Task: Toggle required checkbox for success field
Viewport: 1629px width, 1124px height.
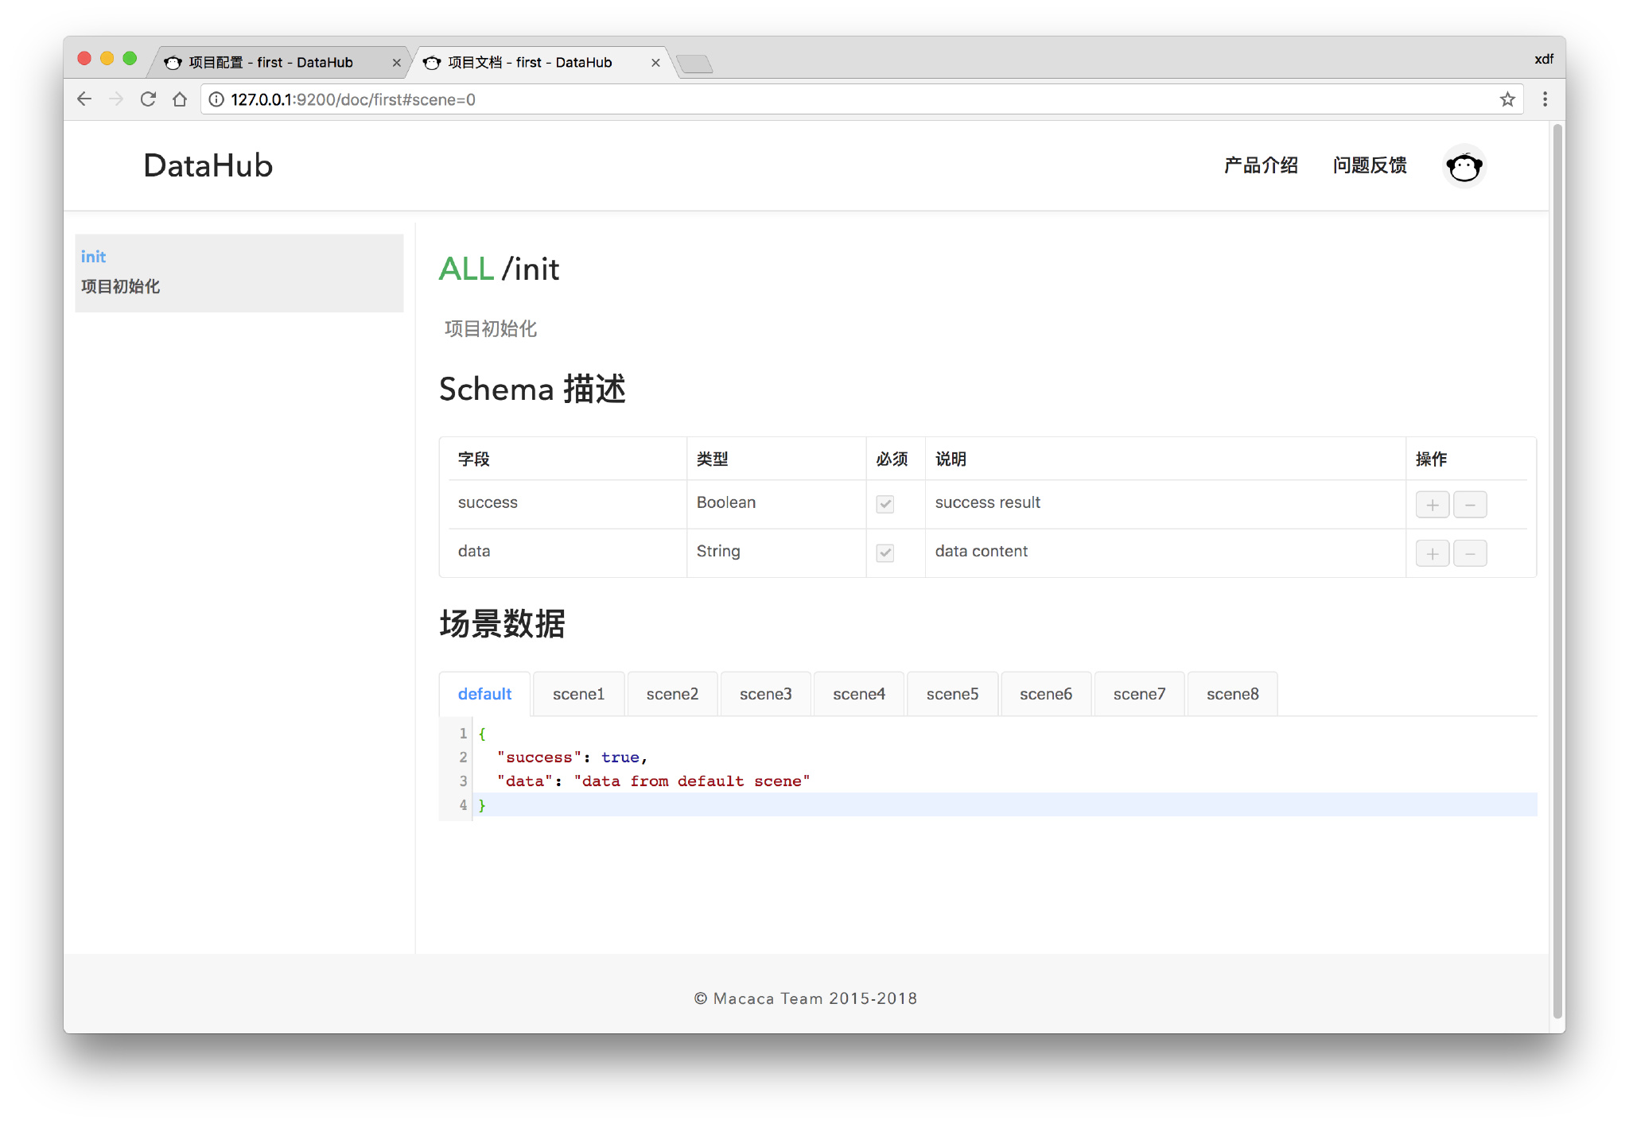Action: point(884,504)
